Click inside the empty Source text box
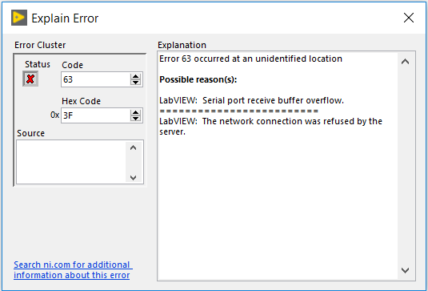 pos(71,162)
